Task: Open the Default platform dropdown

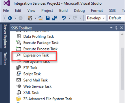Action: 116,18
